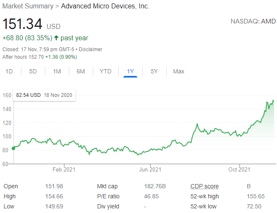
Task: Click the green up arrow icon
Action: click(x=56, y=38)
